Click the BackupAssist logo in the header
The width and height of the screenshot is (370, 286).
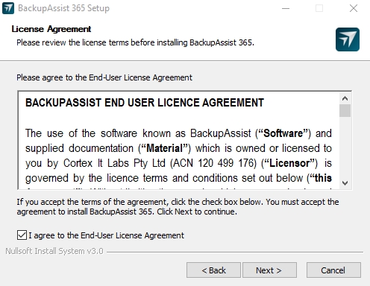pos(348,39)
